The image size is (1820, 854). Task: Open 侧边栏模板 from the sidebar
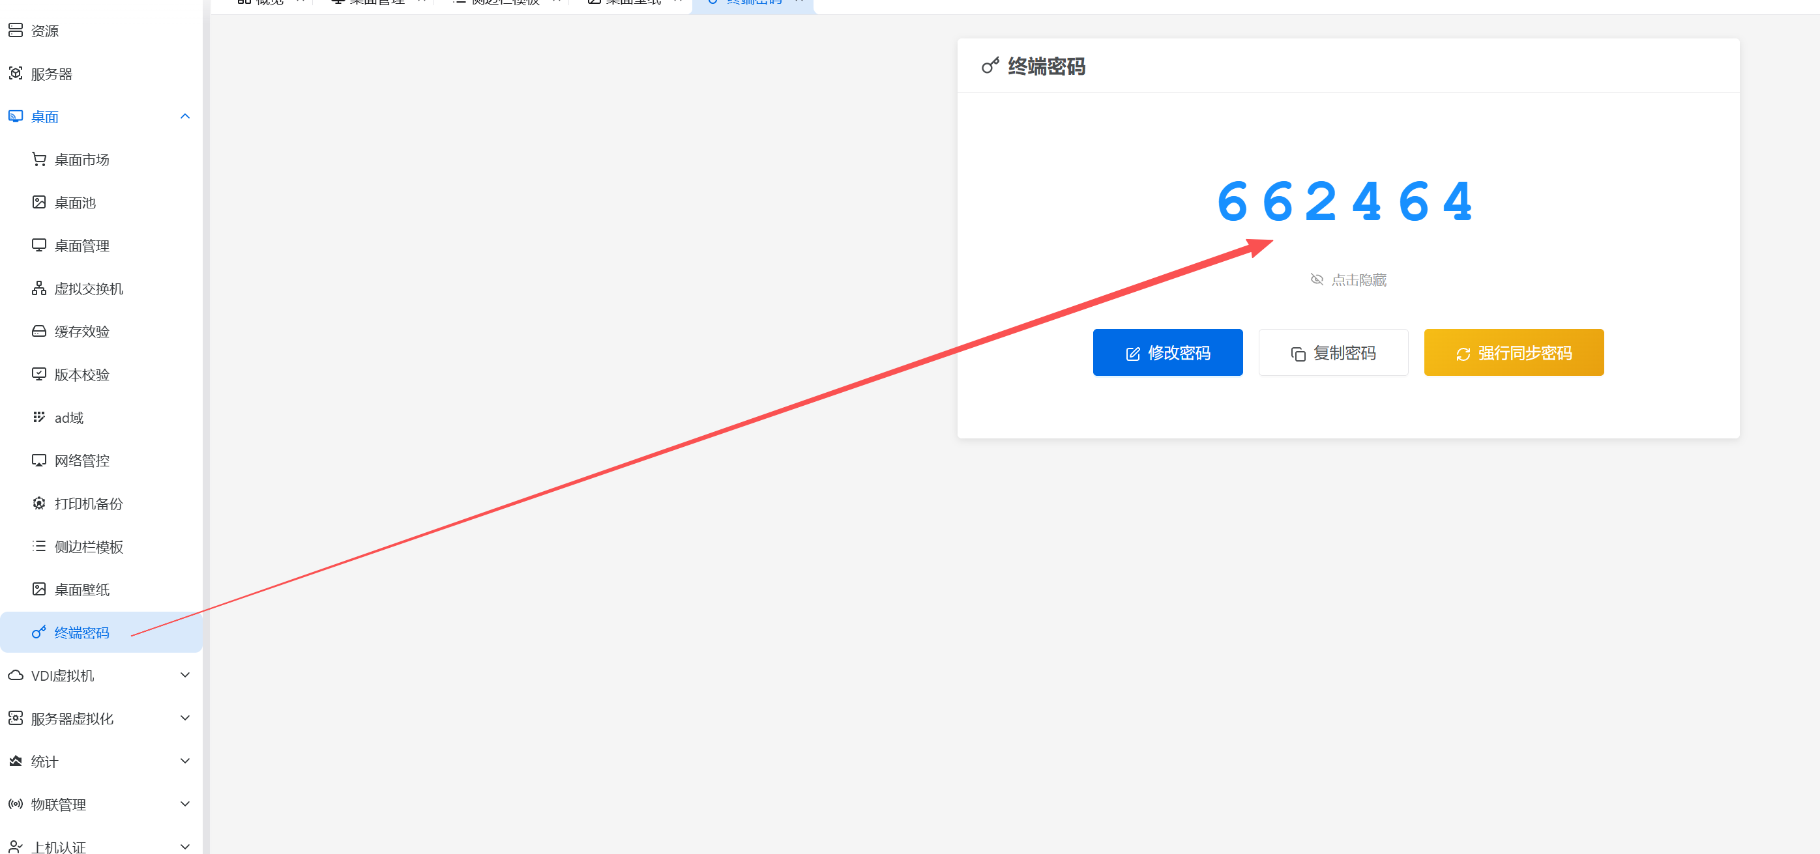coord(89,547)
